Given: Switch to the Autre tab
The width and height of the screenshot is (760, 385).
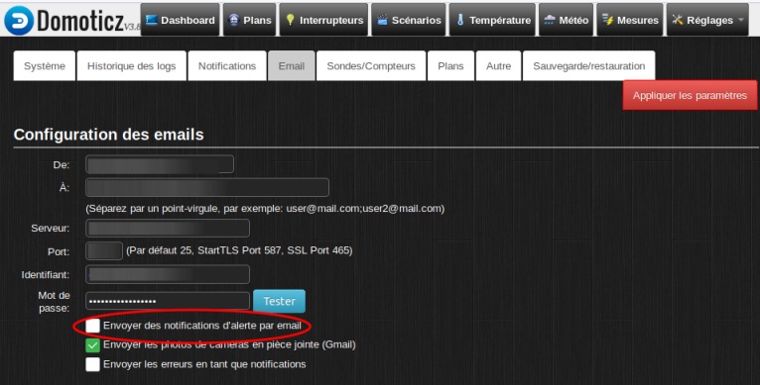Looking at the screenshot, I should tap(498, 65).
